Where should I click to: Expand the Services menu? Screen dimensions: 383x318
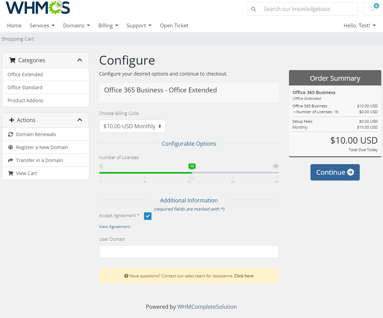(x=42, y=26)
